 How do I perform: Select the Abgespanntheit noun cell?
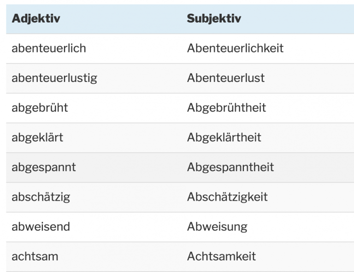[230, 167]
